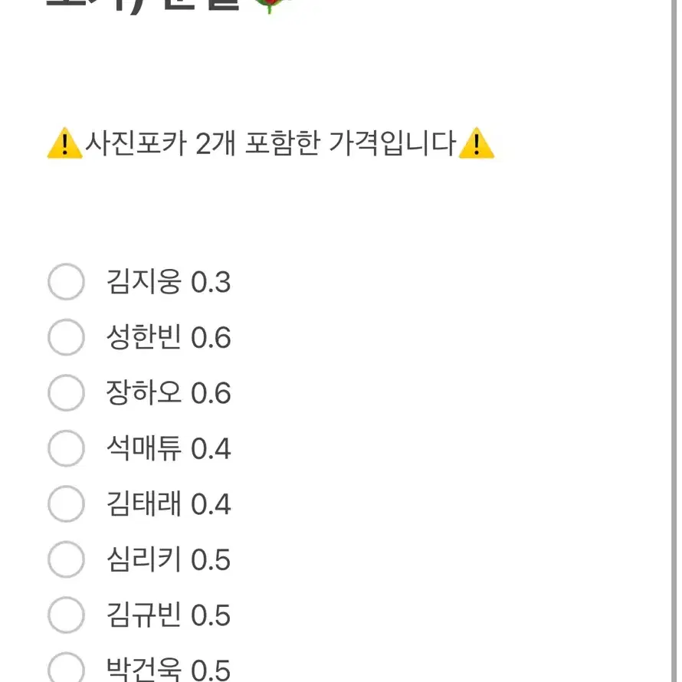The width and height of the screenshot is (682, 682).
Task: Choose the 성한빈 0.6 radio option
Action: pyautogui.click(x=66, y=337)
